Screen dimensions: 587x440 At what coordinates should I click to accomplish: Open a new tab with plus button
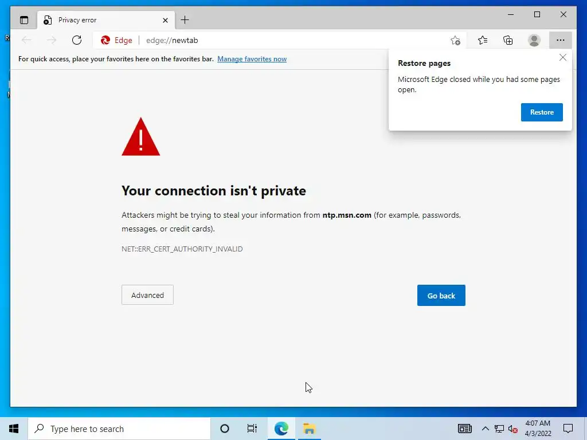185,20
